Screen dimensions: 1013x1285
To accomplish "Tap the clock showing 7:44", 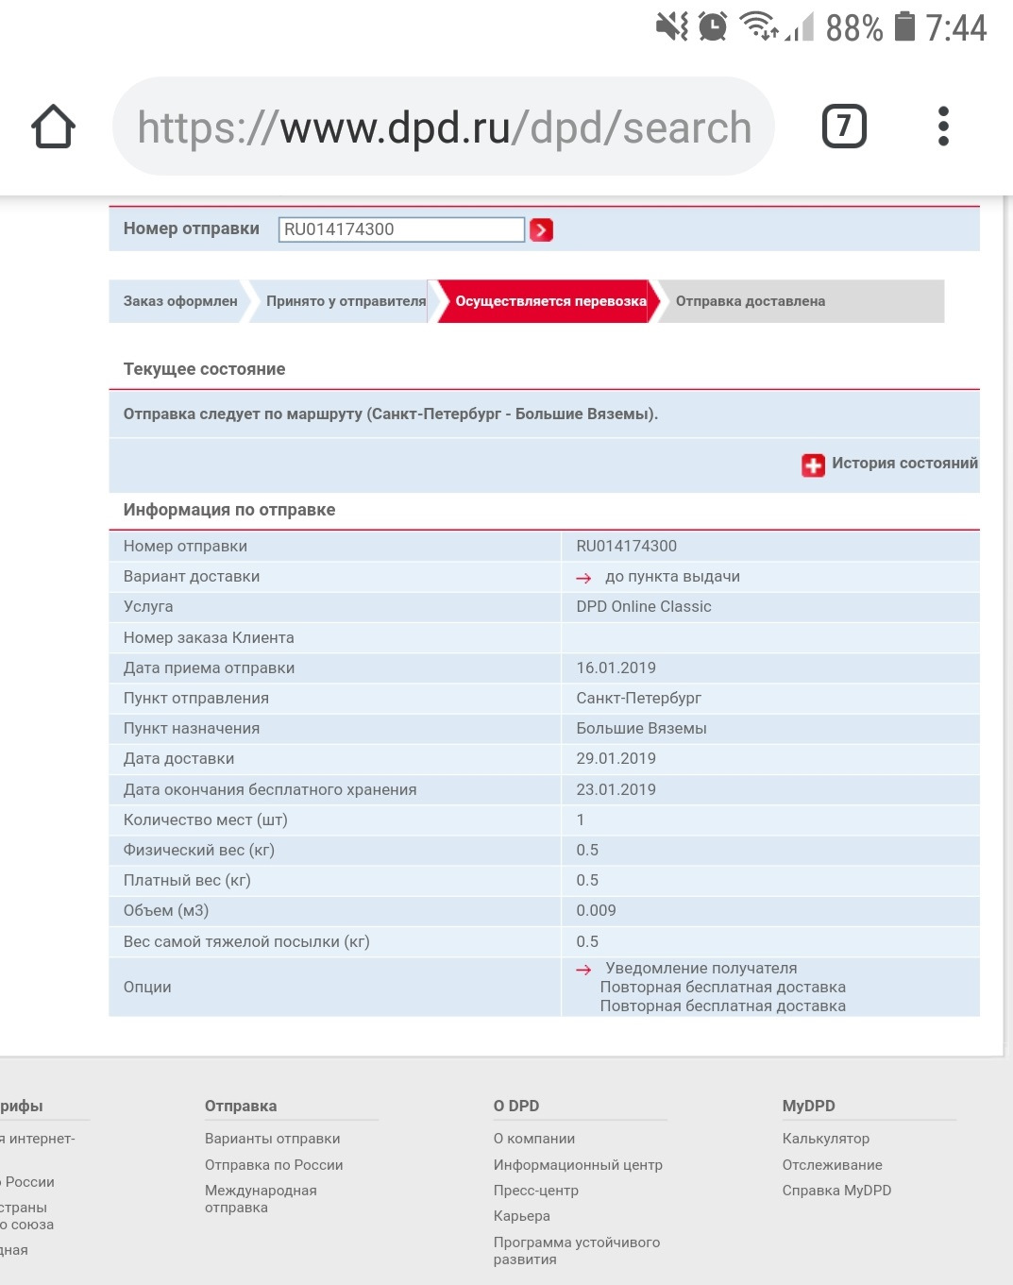I will (x=956, y=27).
